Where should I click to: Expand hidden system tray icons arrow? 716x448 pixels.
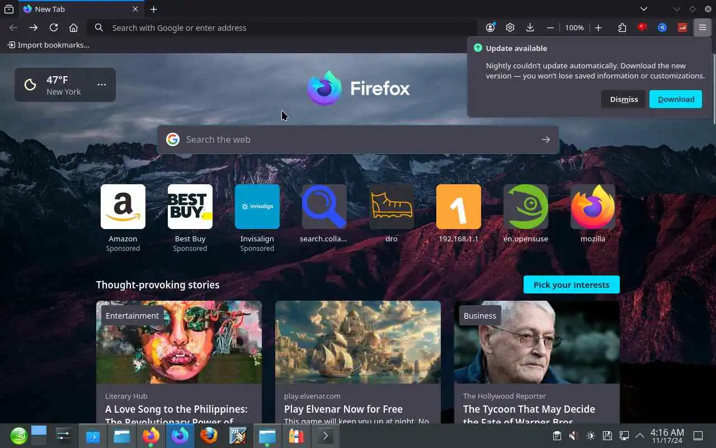640,436
